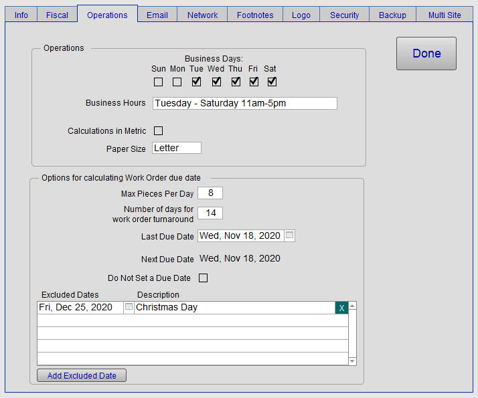The height and width of the screenshot is (398, 478).
Task: Open the Email tab
Action: (x=157, y=15)
